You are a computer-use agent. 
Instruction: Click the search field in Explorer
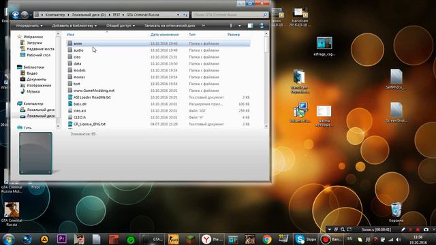[x=230, y=15]
